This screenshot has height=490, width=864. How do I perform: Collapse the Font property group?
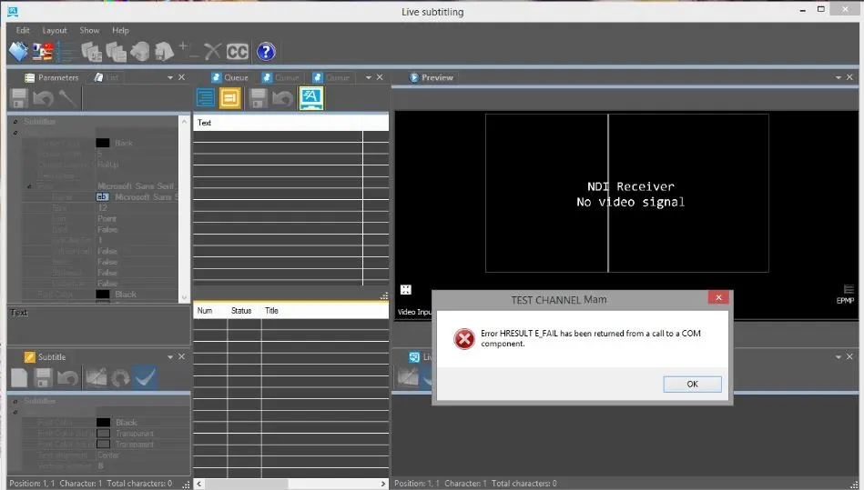[x=29, y=186]
